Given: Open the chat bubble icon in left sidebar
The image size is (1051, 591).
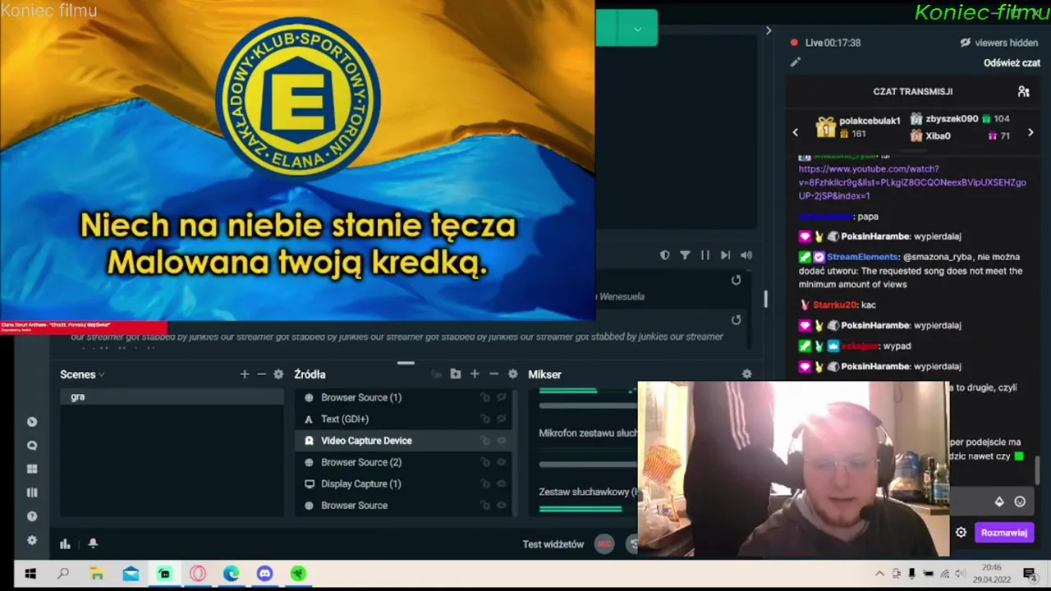Looking at the screenshot, I should [x=32, y=446].
